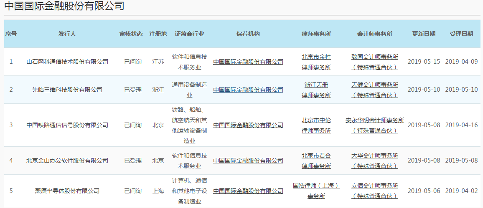The image size is (483, 208).
Task: Click the 更新日期 column header
Action: [424, 34]
